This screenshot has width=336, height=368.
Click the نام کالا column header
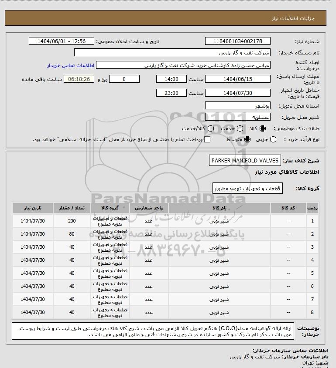tap(219, 208)
